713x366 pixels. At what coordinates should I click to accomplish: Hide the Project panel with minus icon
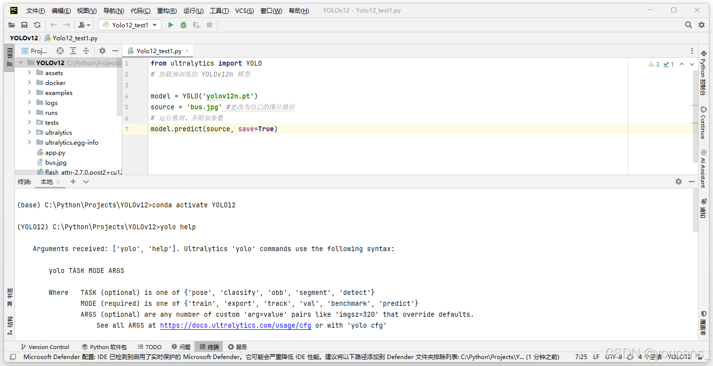pyautogui.click(x=115, y=51)
